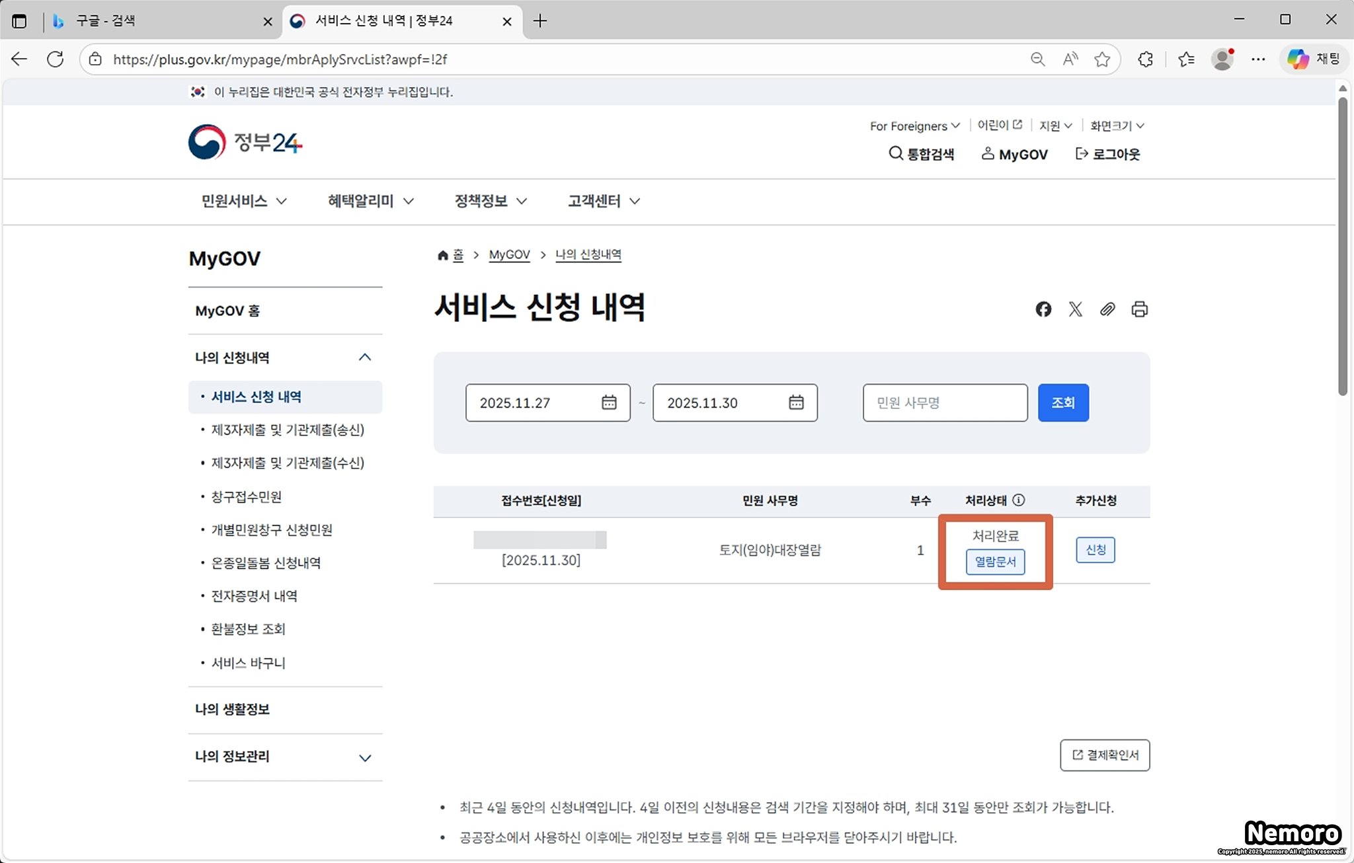Open 화면크기 dropdown
This screenshot has height=863, width=1354.
tap(1117, 126)
